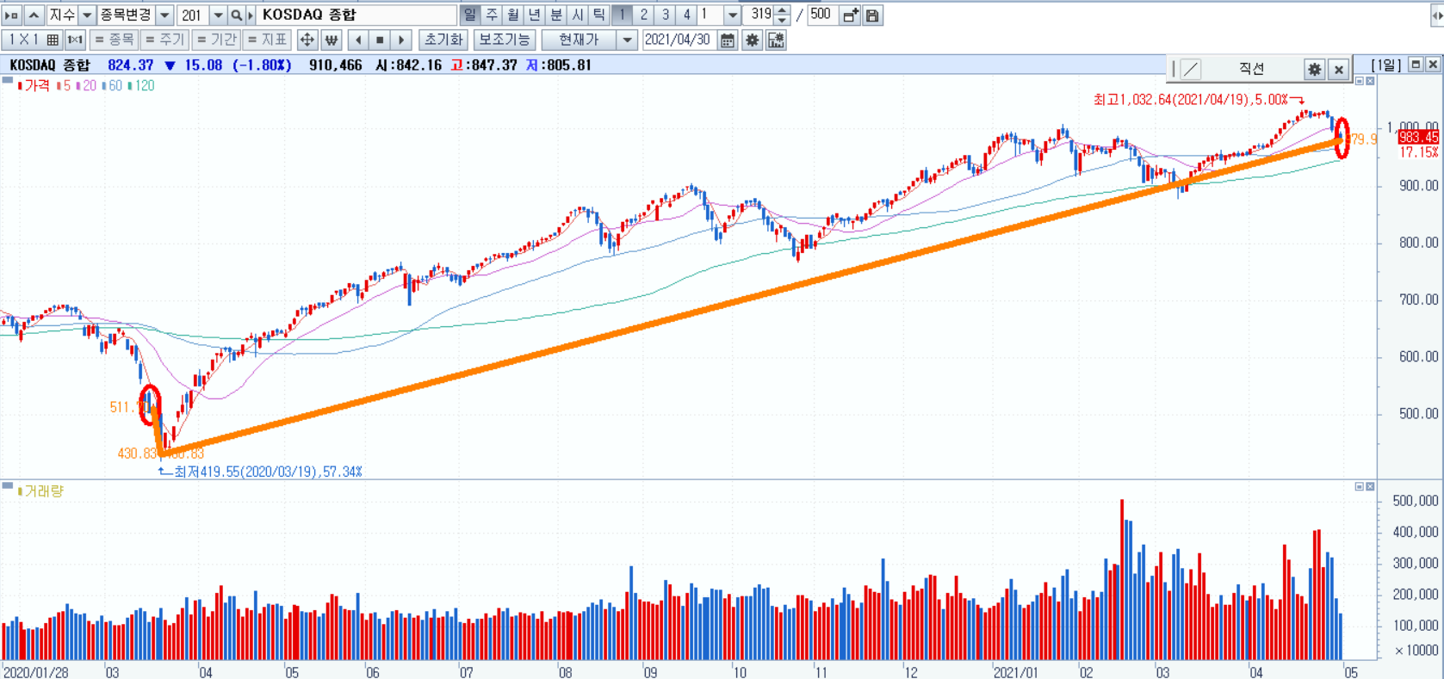
Task: Click the crosshair move icon
Action: [307, 40]
